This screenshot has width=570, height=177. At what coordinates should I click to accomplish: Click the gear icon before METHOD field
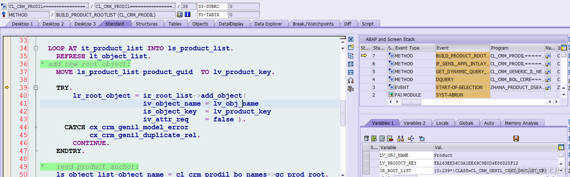coord(4,15)
